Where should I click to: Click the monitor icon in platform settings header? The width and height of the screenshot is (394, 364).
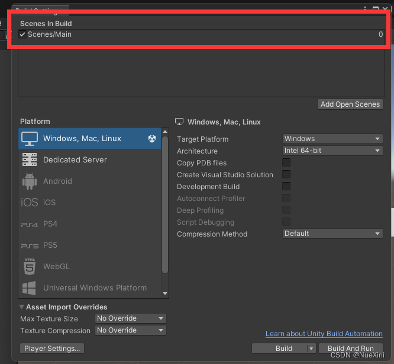point(179,122)
